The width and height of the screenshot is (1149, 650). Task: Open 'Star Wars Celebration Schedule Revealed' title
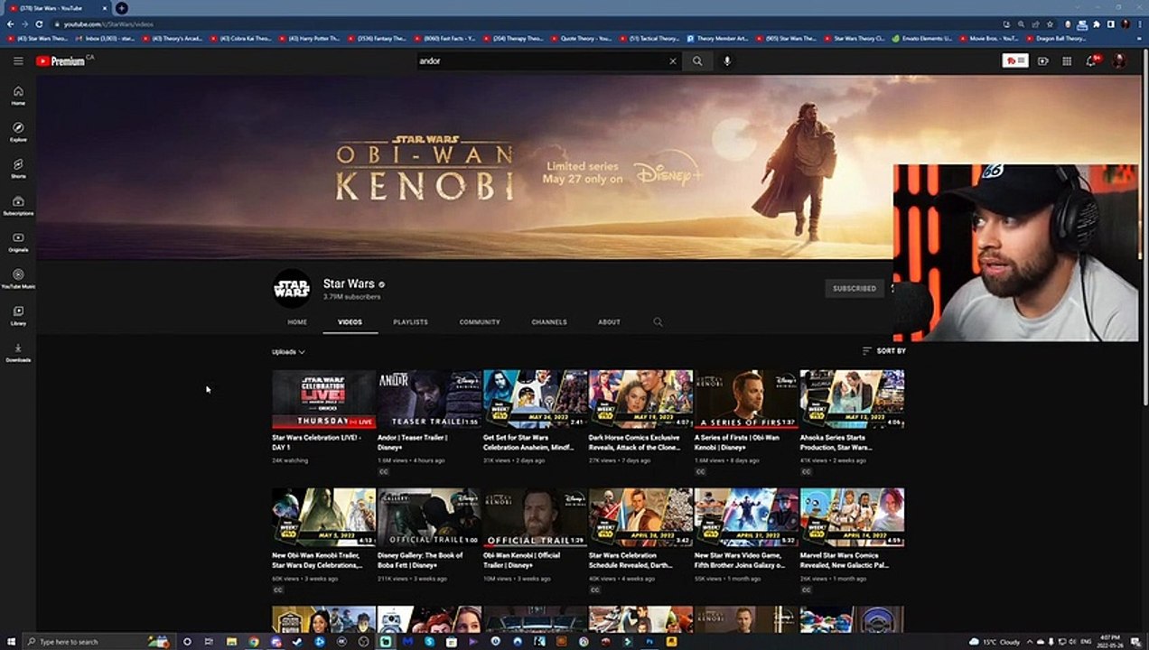point(633,561)
